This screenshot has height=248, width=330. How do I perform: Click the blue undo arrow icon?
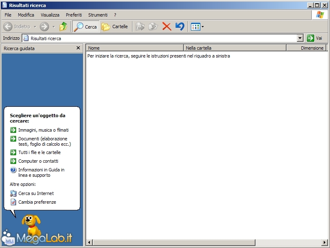pos(180,27)
